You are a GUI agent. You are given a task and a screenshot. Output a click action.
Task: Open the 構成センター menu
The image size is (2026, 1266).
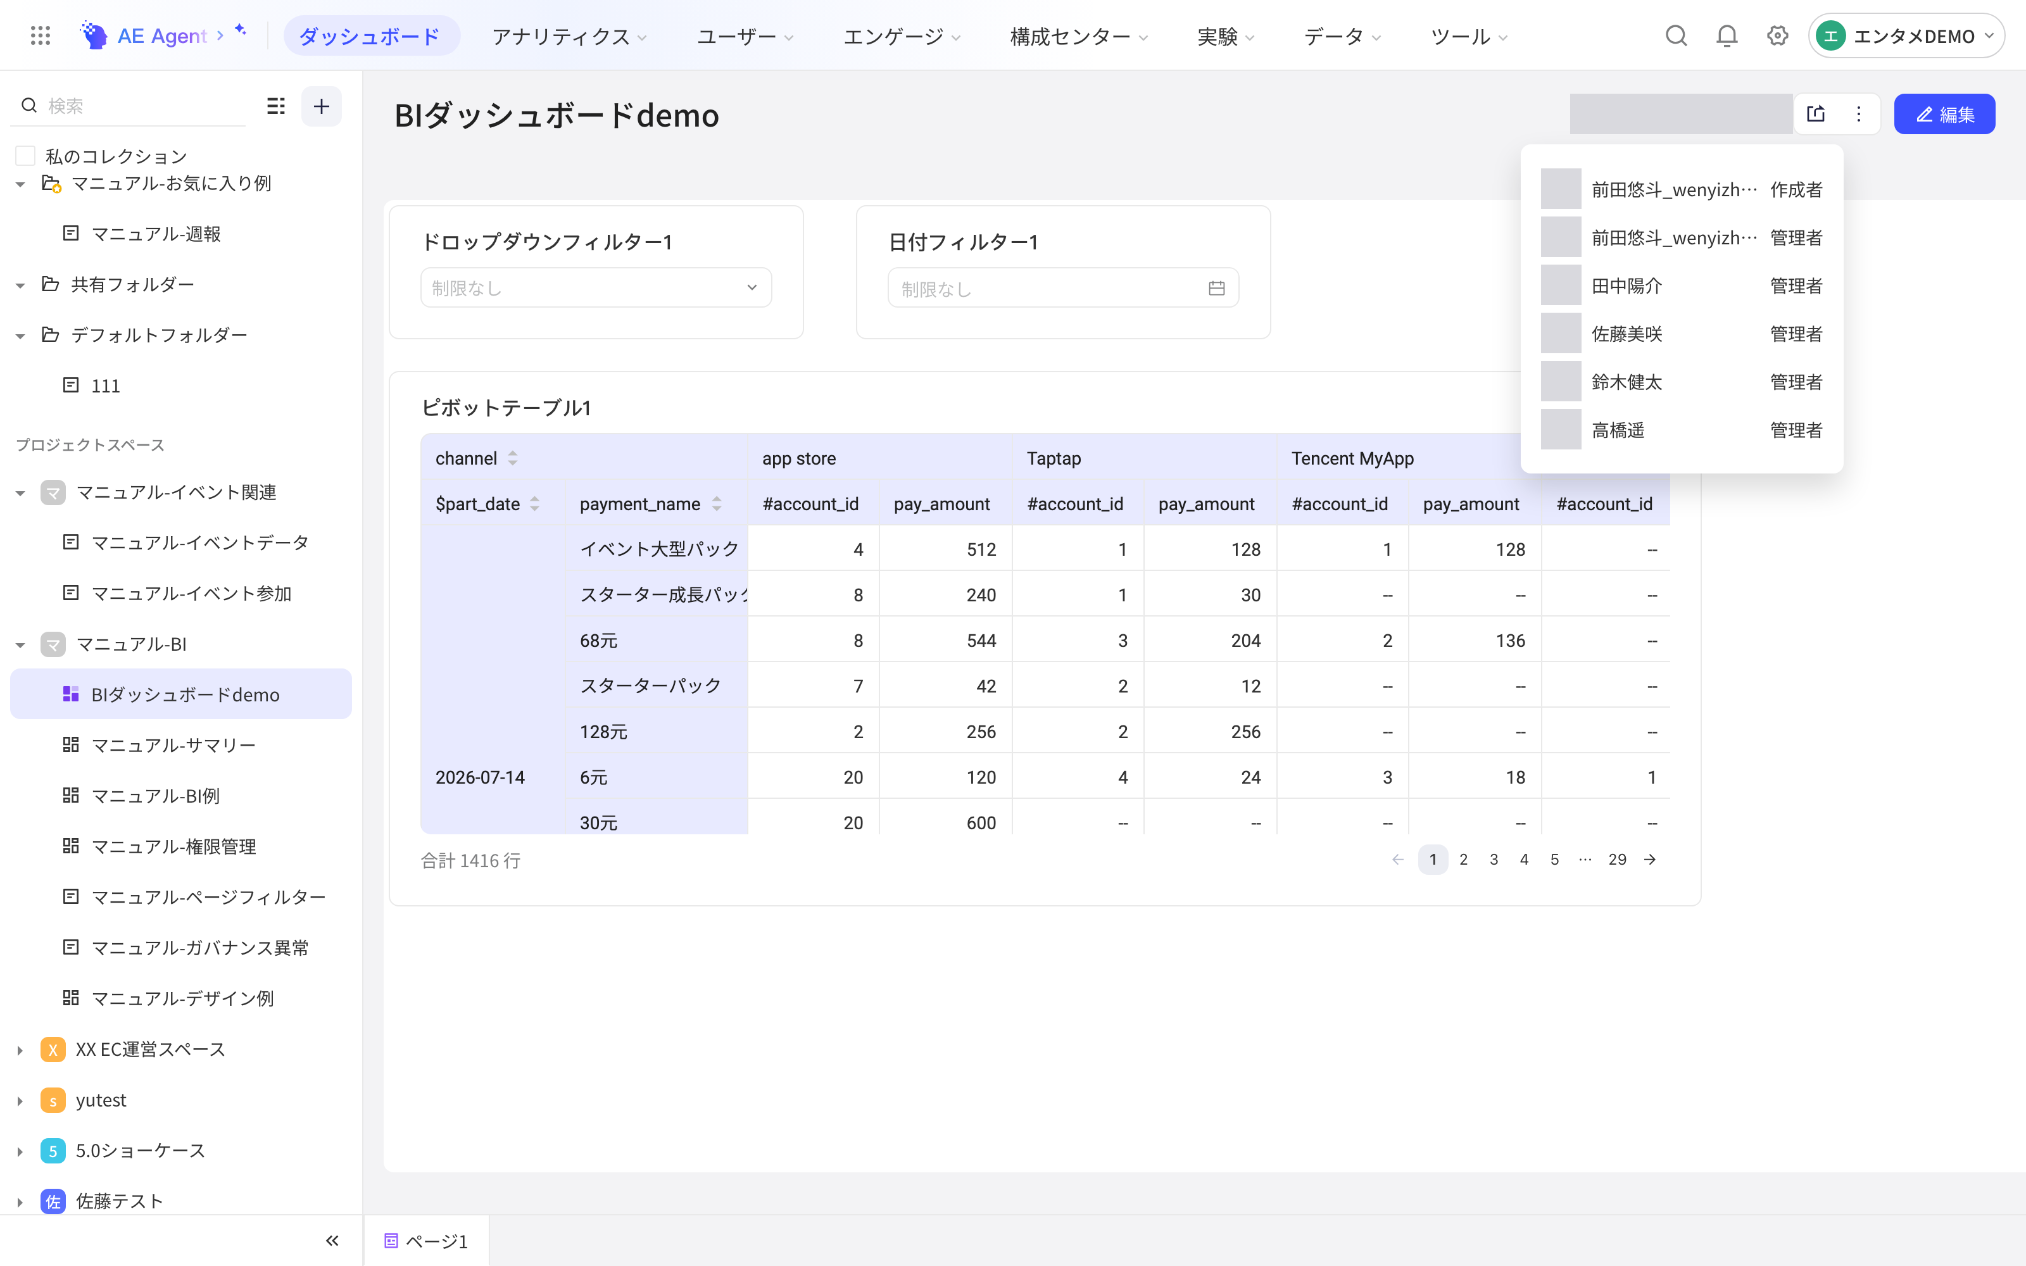point(1078,36)
